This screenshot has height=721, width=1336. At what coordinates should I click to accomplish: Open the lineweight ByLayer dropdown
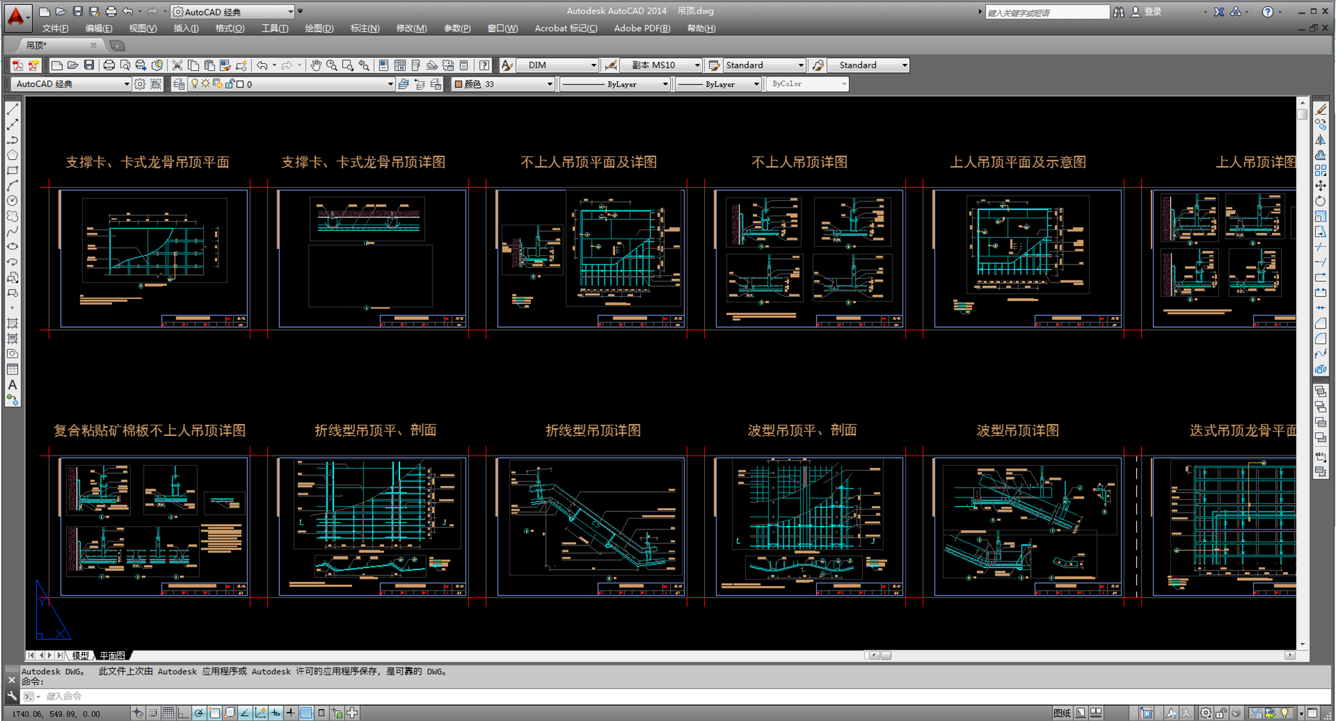point(719,84)
